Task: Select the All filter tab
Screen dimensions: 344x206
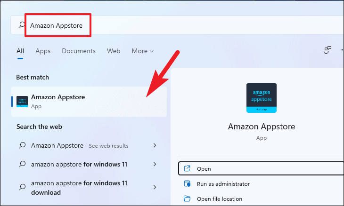Action: [20, 51]
